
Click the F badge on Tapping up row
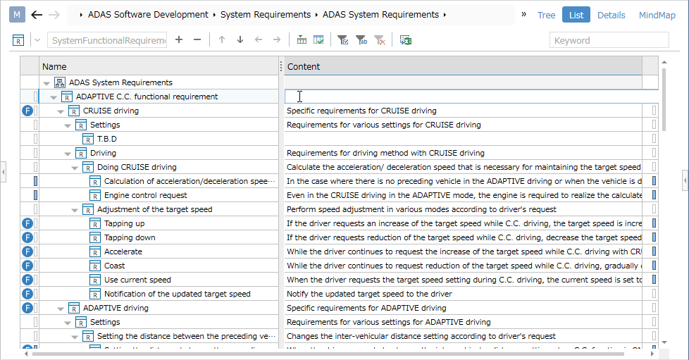(27, 223)
